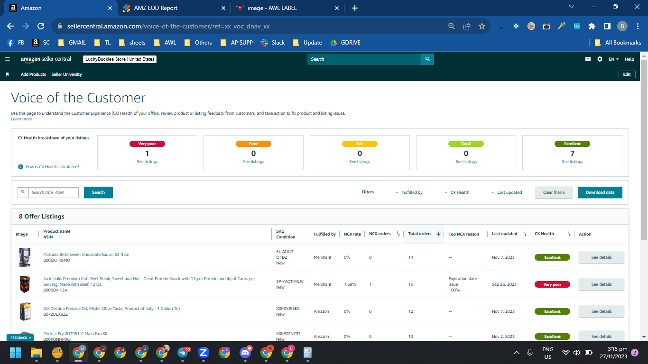Open the Seller Central hamburger menu
Screen dimensions: 648x364
(x=7, y=59)
